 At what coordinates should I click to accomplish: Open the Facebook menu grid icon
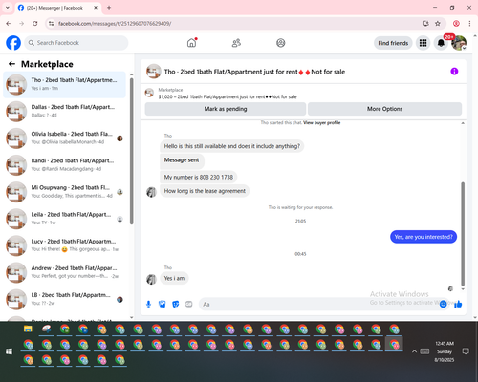pos(423,43)
